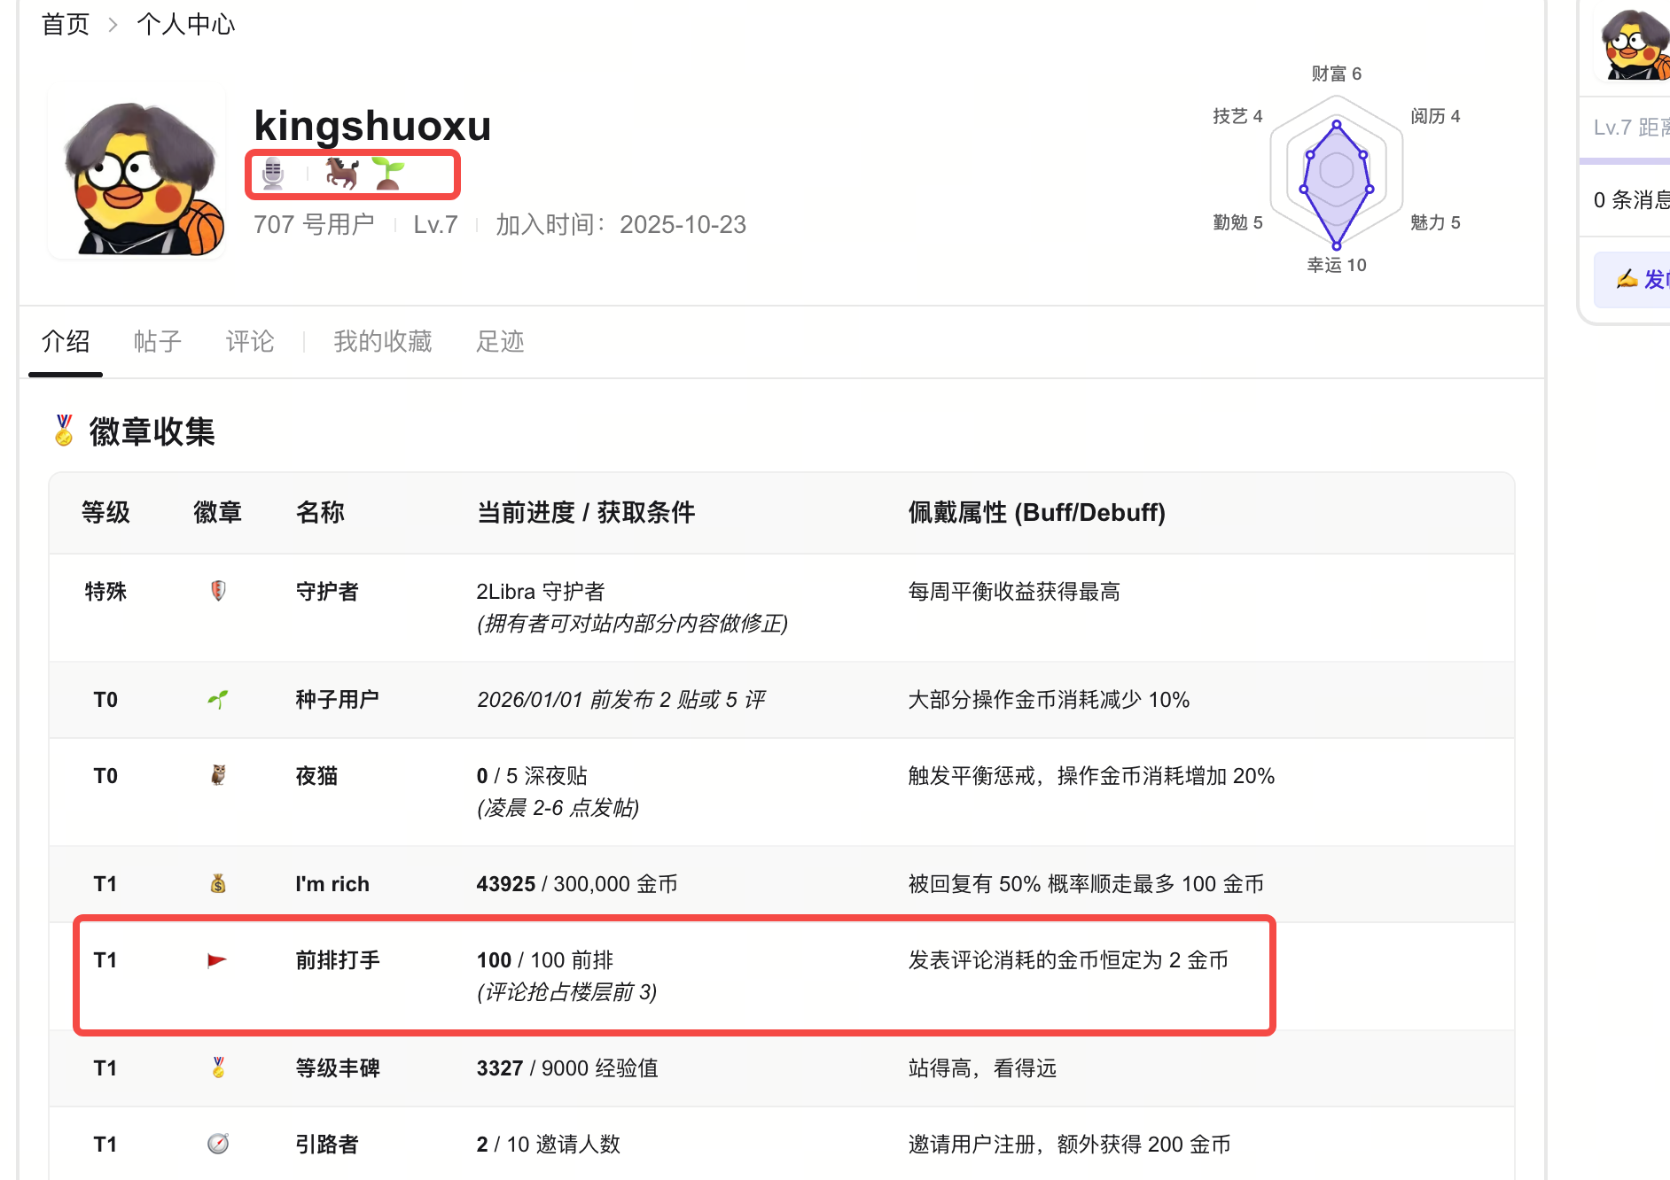Image resolution: width=1670 pixels, height=1180 pixels.
Task: Switch to the 帖子 tab
Action: [158, 342]
